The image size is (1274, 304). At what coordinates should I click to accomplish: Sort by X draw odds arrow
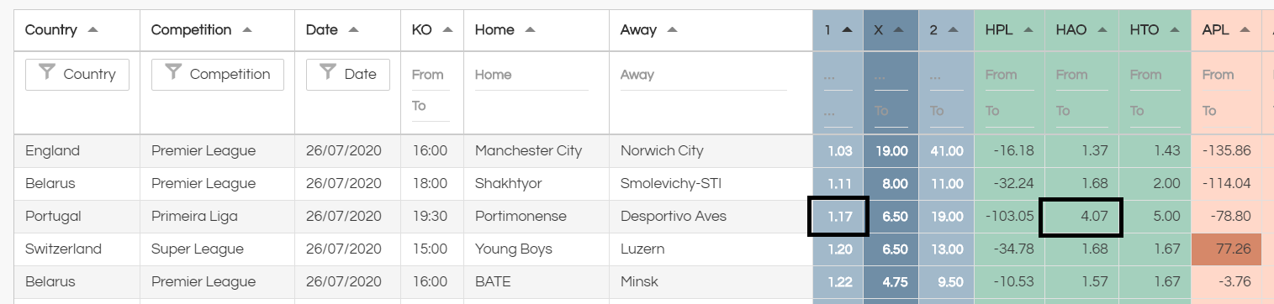[x=899, y=29]
